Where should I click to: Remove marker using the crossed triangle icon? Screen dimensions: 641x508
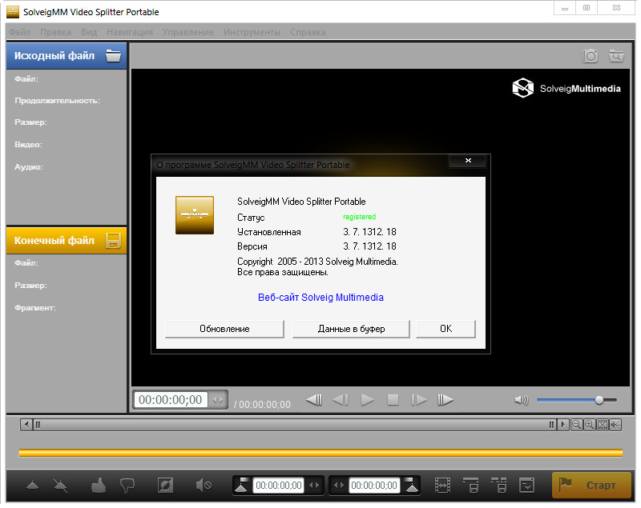[61, 485]
